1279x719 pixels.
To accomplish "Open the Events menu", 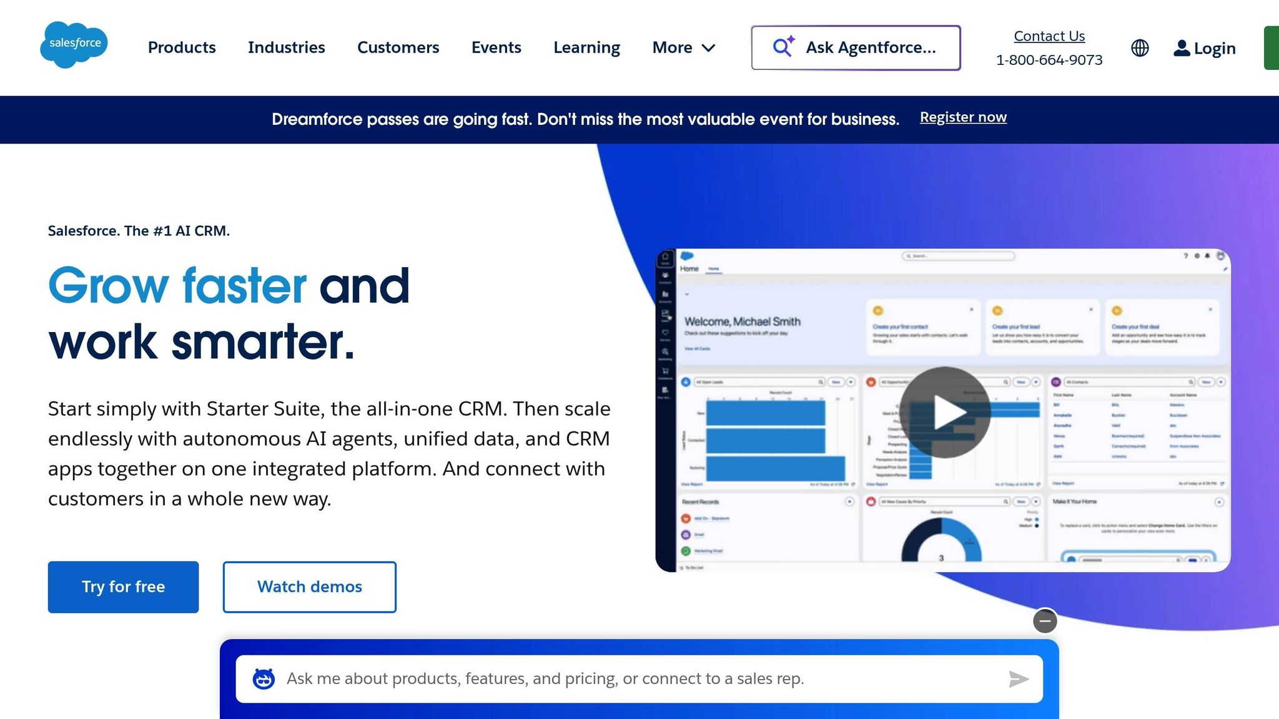I will (496, 47).
